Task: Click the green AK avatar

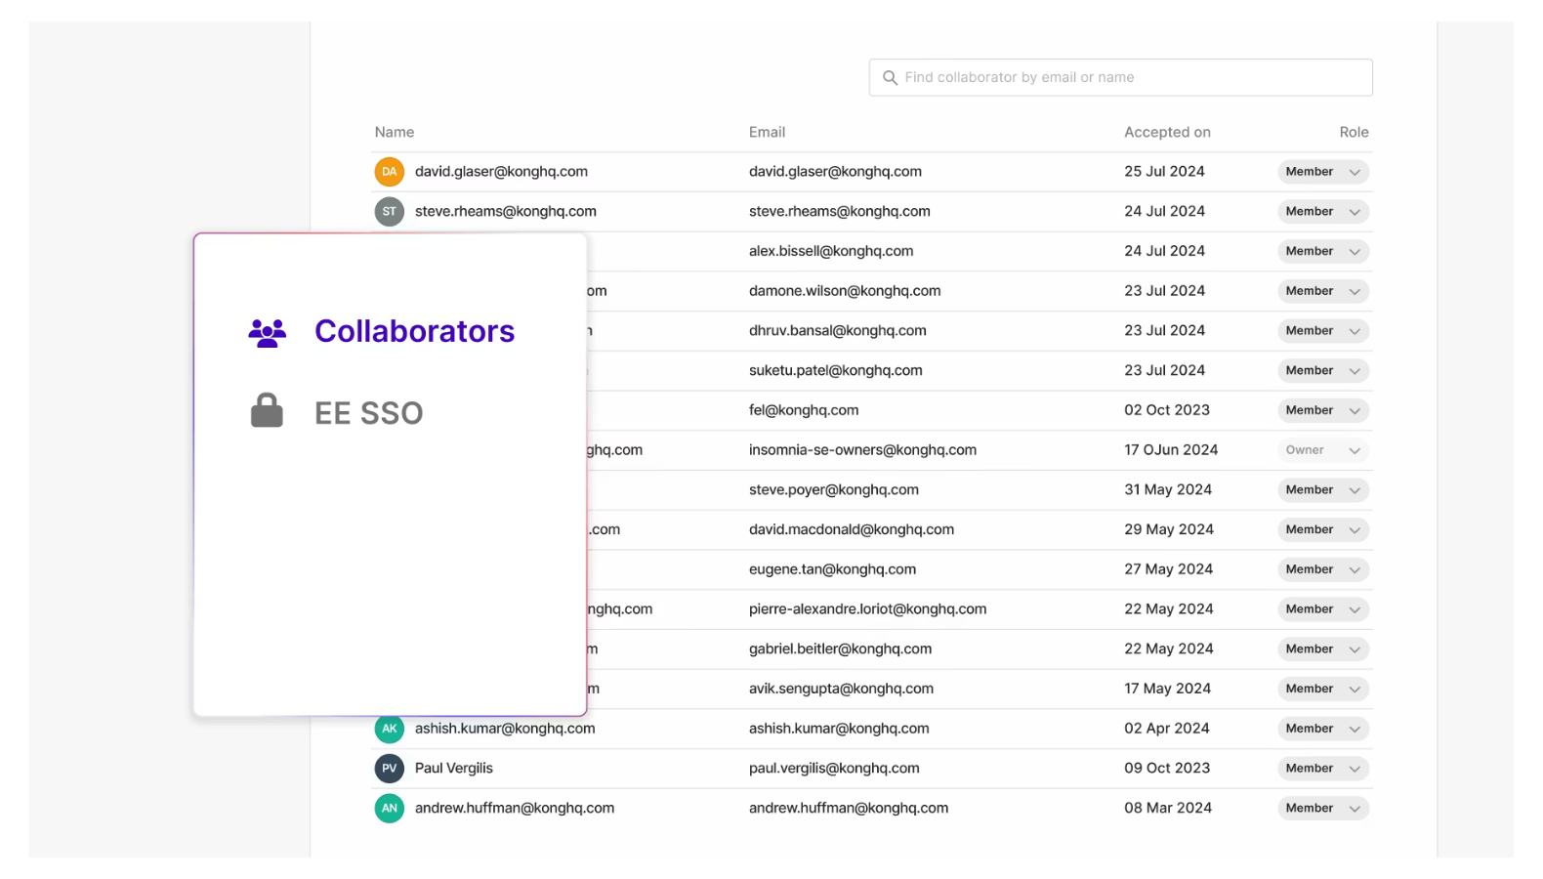Action: click(390, 729)
